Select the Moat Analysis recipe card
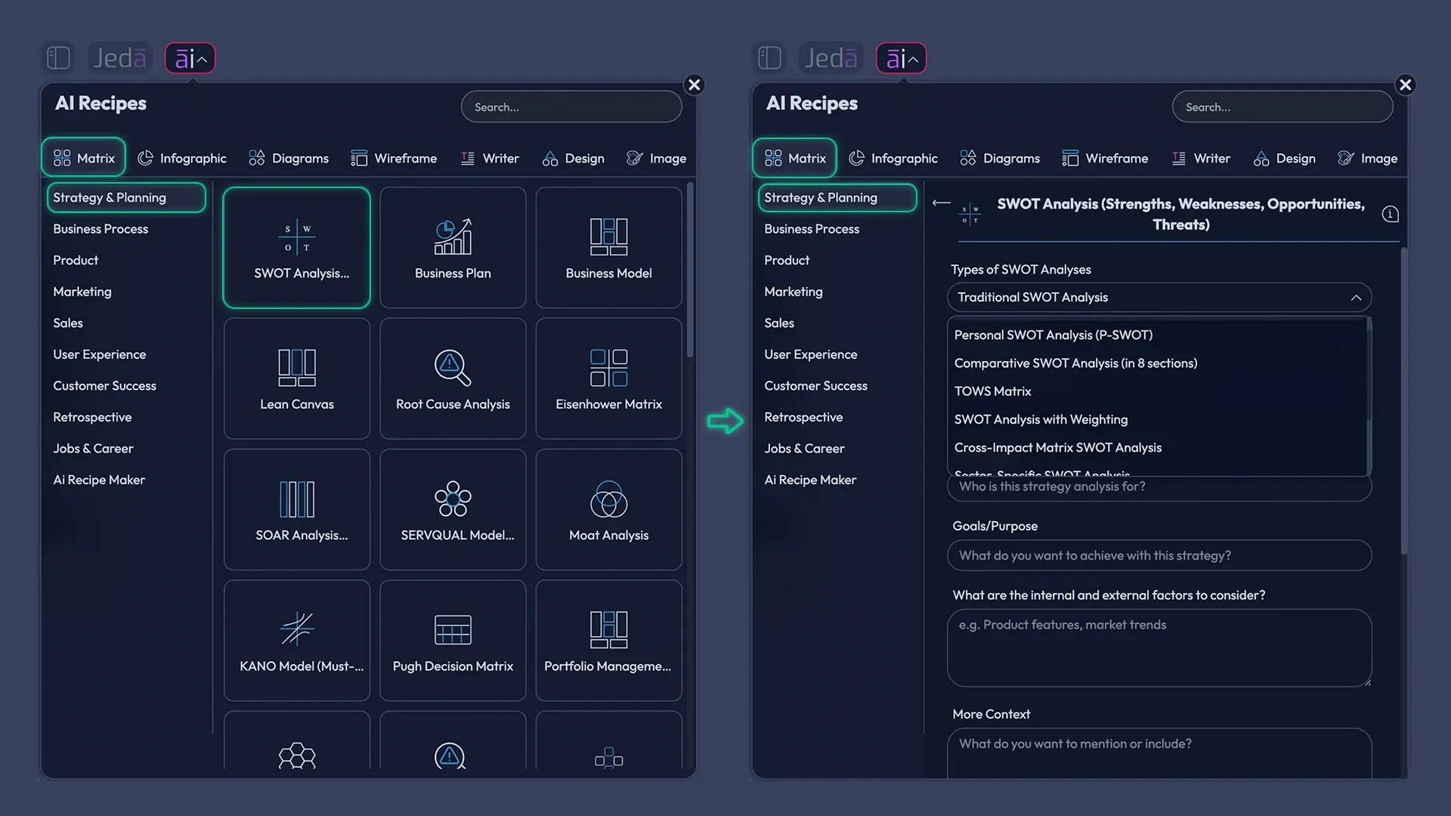 [608, 509]
